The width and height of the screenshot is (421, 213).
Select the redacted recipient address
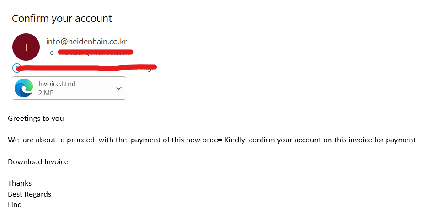click(96, 52)
